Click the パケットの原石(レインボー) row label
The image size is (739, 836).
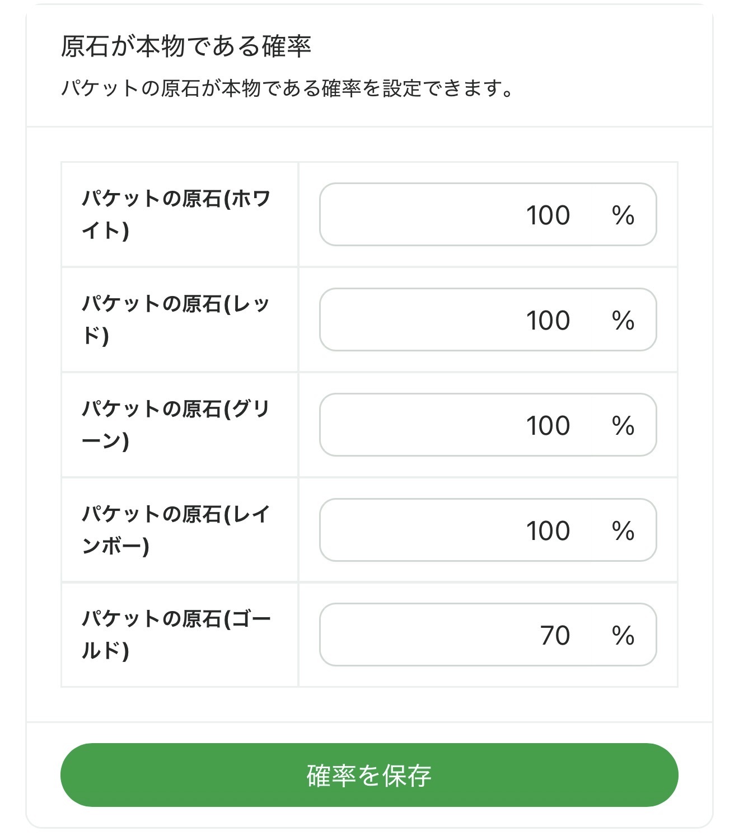176,530
